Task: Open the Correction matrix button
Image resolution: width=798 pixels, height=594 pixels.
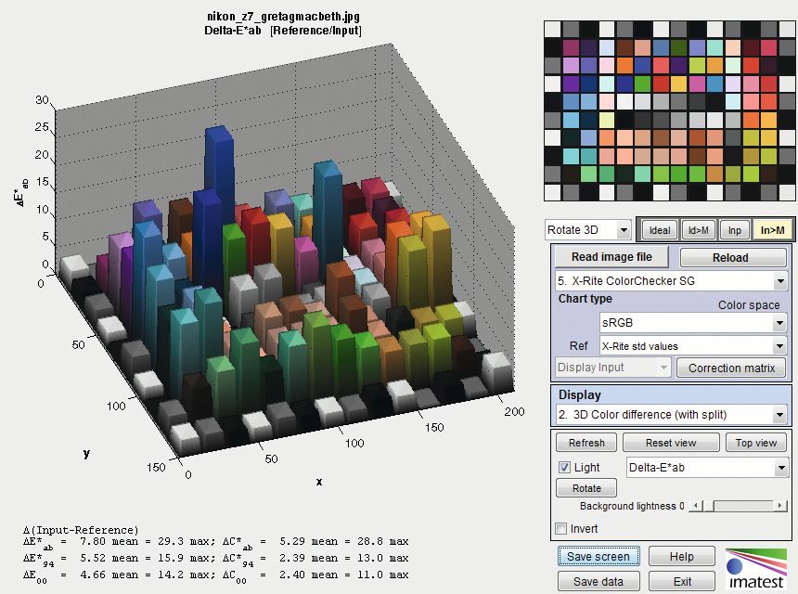Action: [x=731, y=368]
